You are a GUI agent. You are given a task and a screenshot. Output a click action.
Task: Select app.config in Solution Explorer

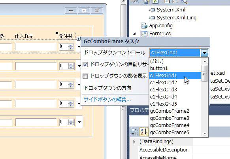[x=161, y=26]
